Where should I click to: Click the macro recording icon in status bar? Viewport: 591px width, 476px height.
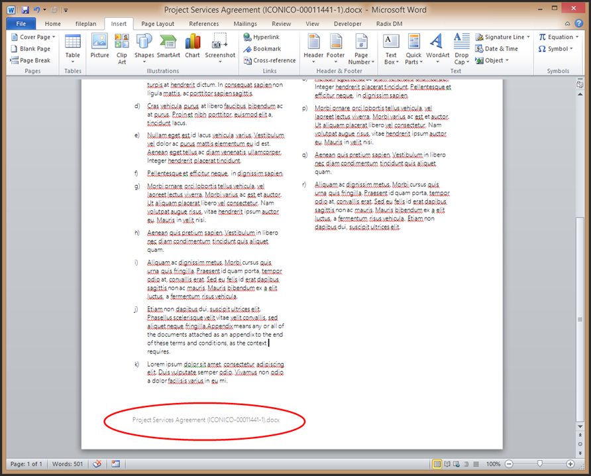(x=116, y=464)
